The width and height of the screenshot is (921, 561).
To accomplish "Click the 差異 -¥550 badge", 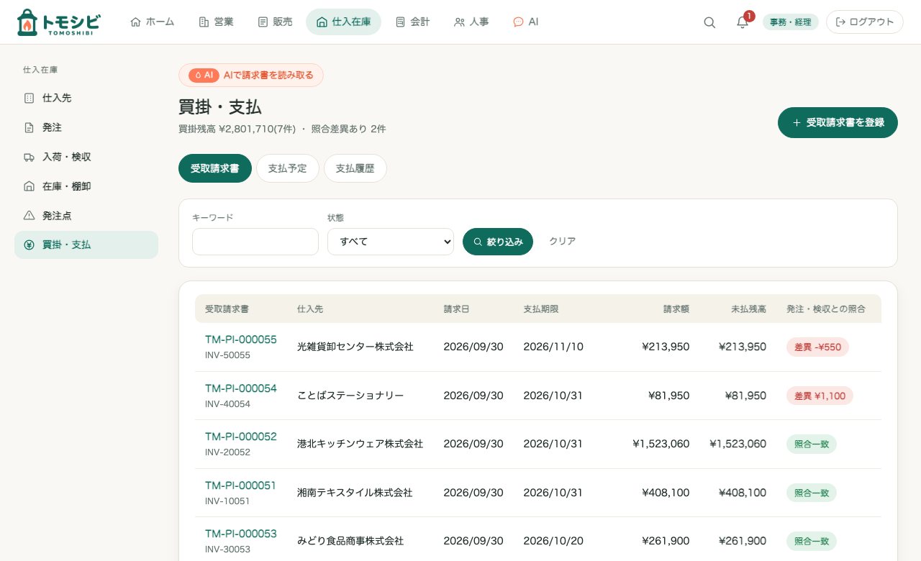I will [x=817, y=347].
